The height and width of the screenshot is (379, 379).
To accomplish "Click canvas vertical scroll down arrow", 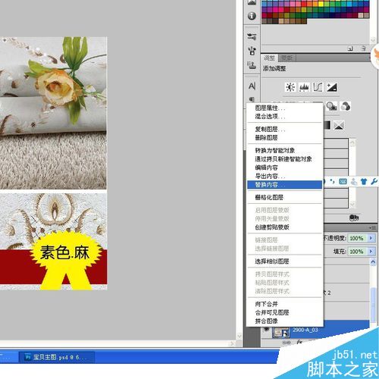I will pos(239,337).
